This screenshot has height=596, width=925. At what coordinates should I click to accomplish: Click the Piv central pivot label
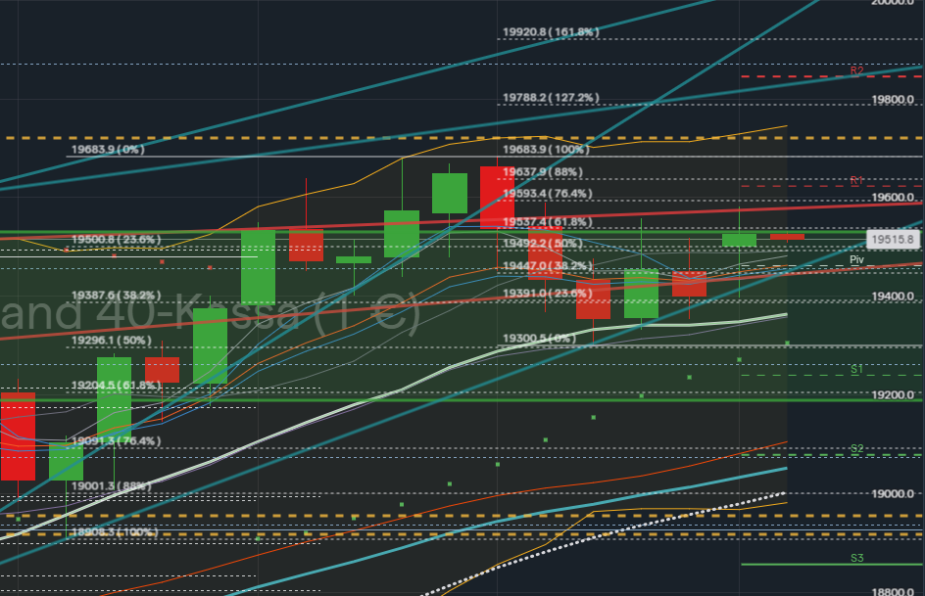856,259
